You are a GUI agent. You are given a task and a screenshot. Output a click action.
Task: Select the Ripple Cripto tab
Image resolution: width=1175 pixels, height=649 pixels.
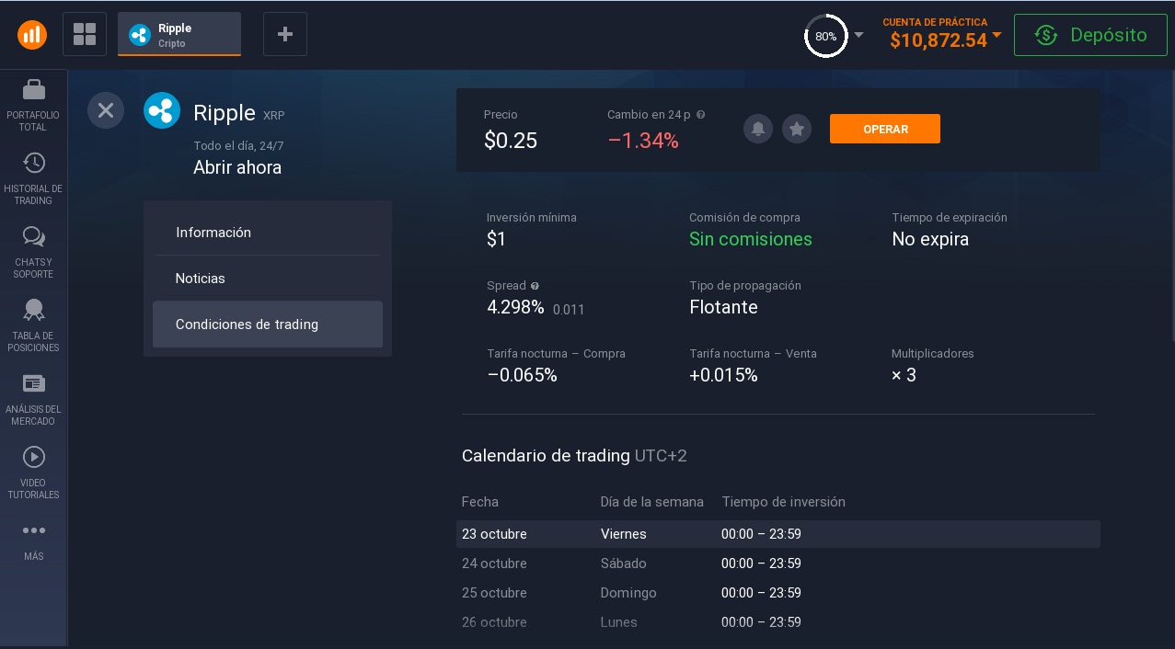point(179,34)
